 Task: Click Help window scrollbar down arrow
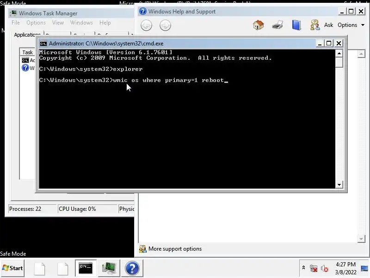pyautogui.click(x=361, y=239)
